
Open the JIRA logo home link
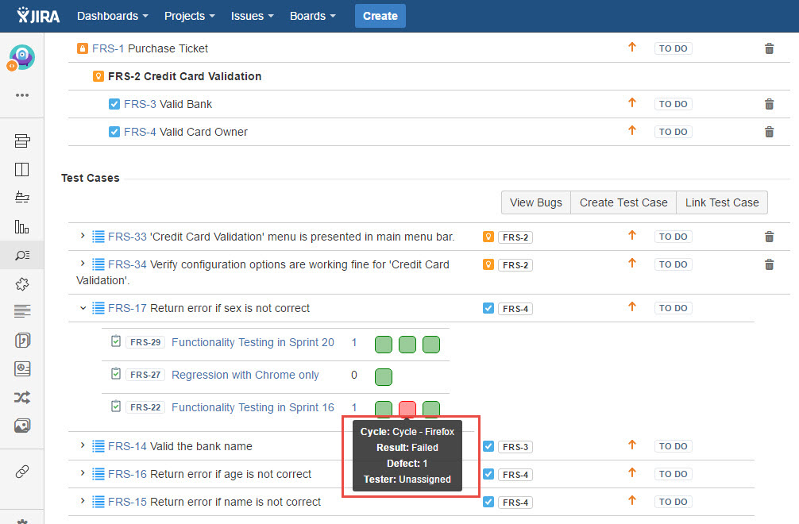(x=38, y=16)
